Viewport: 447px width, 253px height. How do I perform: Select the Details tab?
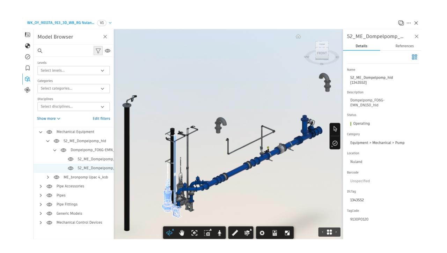tap(361, 46)
